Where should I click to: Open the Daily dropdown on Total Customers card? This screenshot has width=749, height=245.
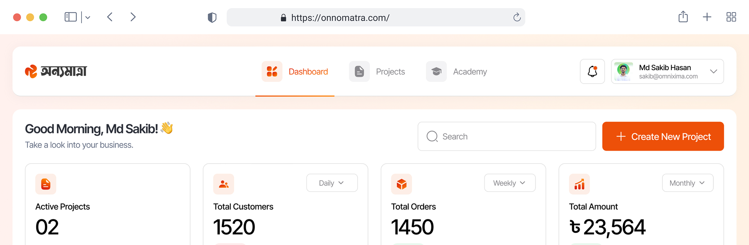pos(332,183)
